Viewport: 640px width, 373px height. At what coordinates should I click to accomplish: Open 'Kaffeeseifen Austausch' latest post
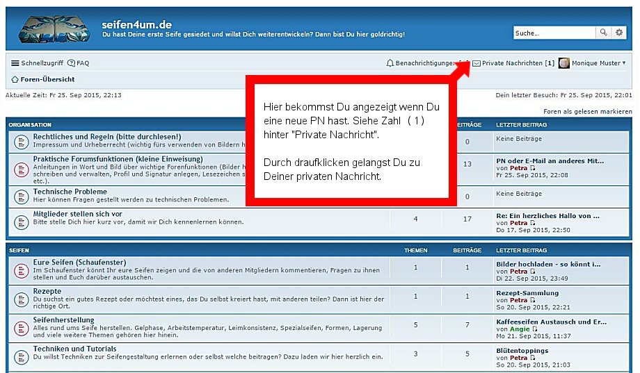pos(551,322)
